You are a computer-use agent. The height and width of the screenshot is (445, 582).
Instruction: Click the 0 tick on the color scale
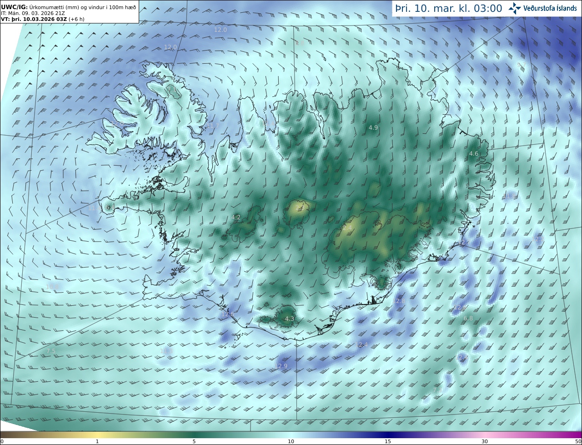pos(2,442)
